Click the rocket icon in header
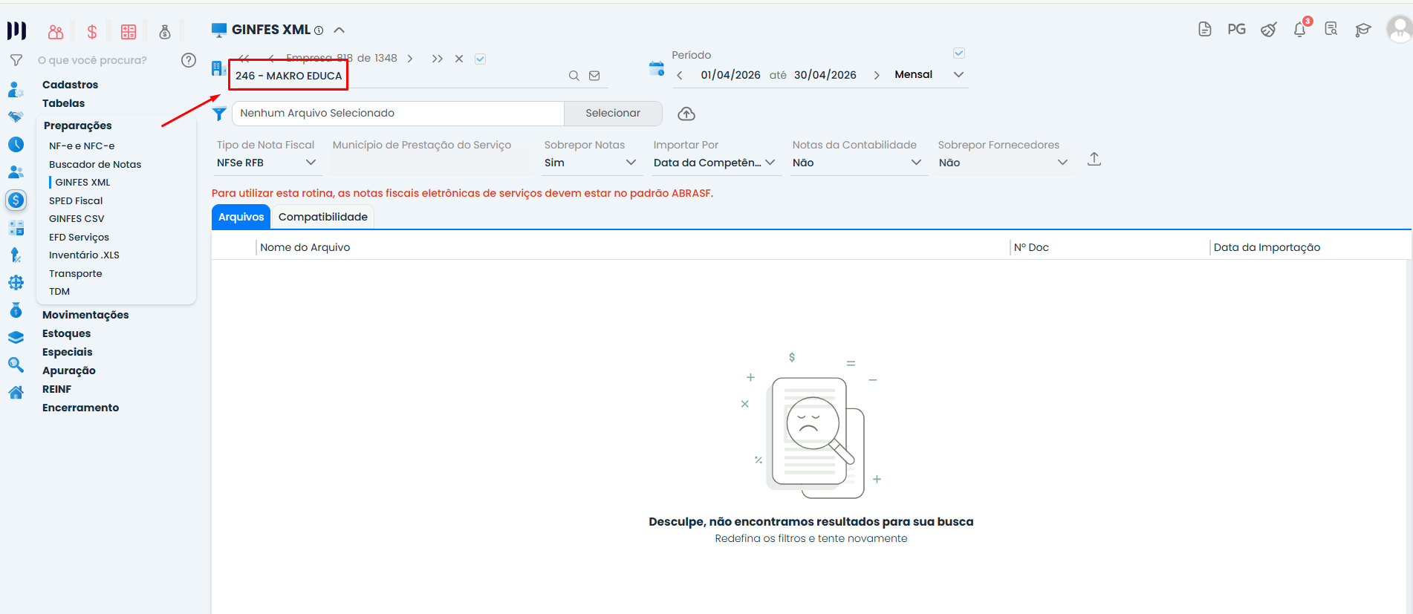 [1269, 30]
